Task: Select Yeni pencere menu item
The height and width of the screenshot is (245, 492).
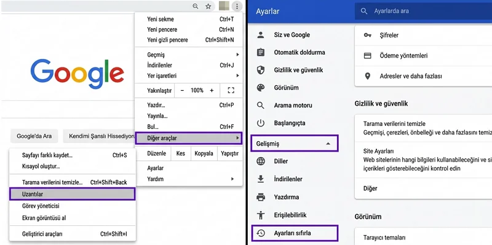Action: pyautogui.click(x=189, y=29)
